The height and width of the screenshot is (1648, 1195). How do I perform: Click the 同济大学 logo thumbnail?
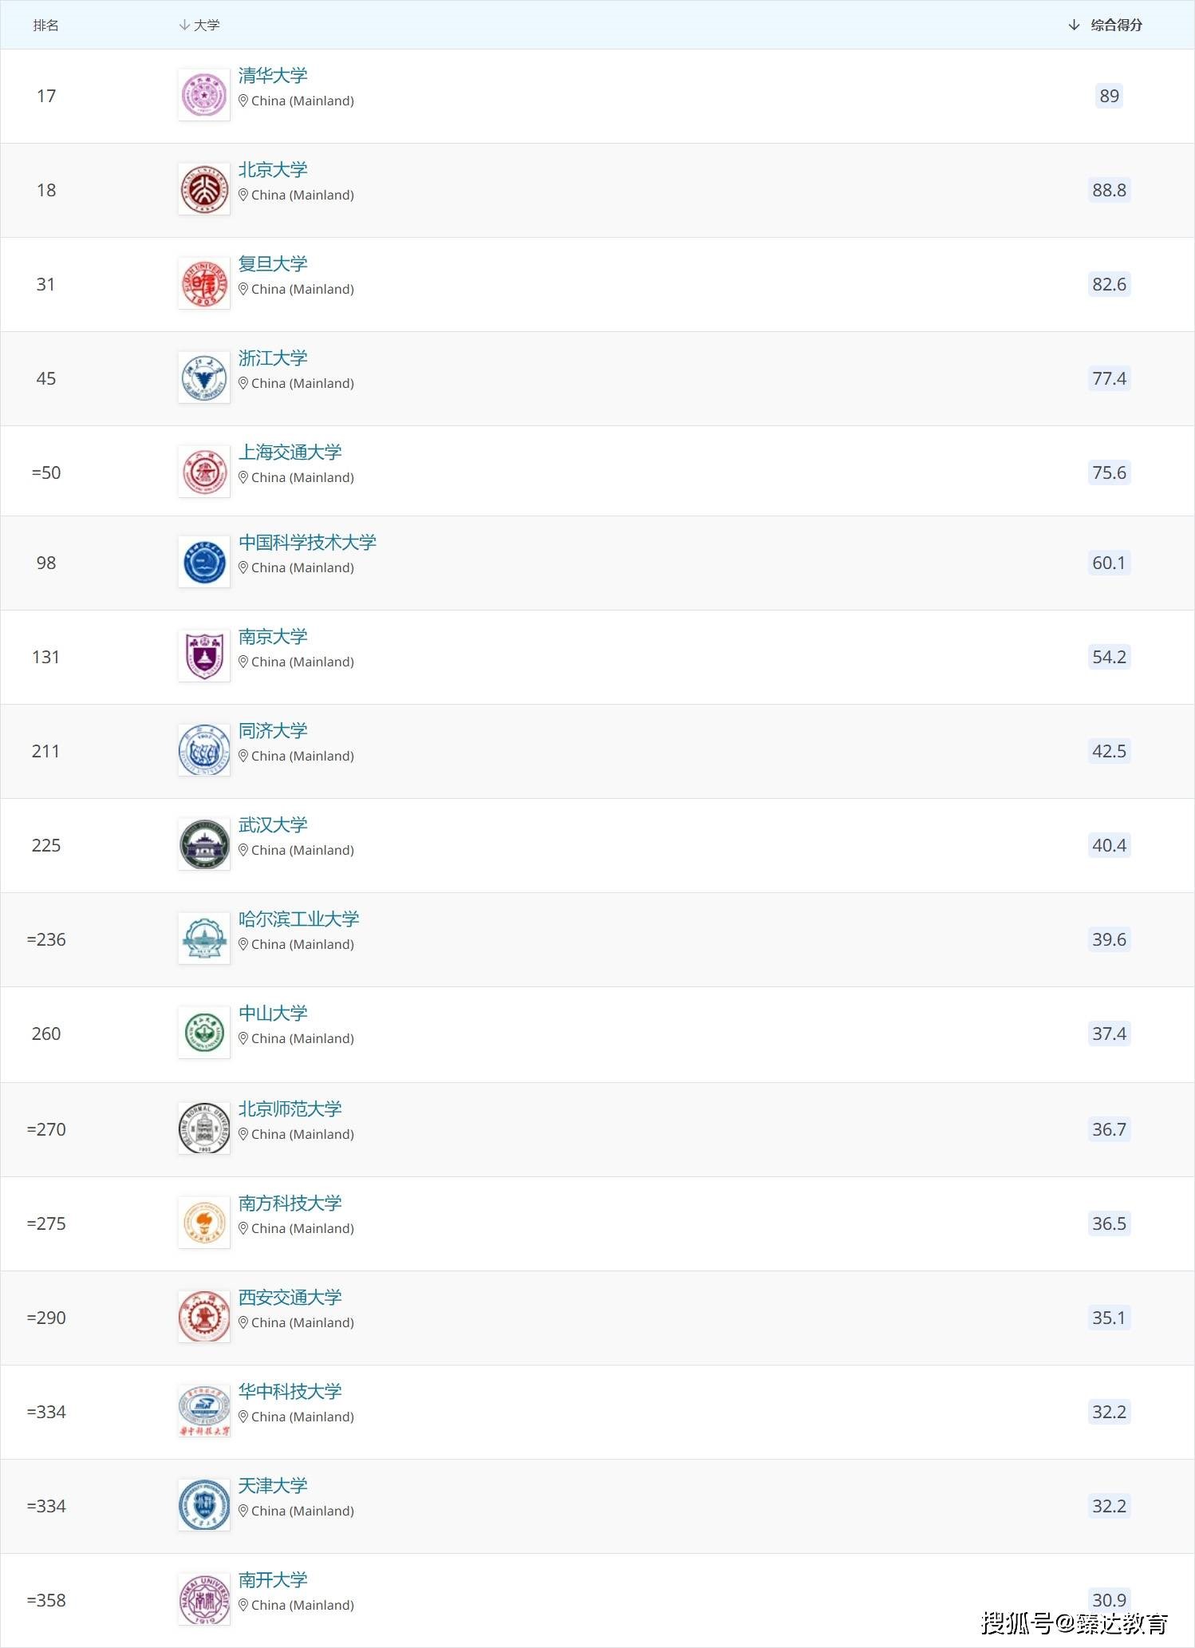pyautogui.click(x=204, y=750)
